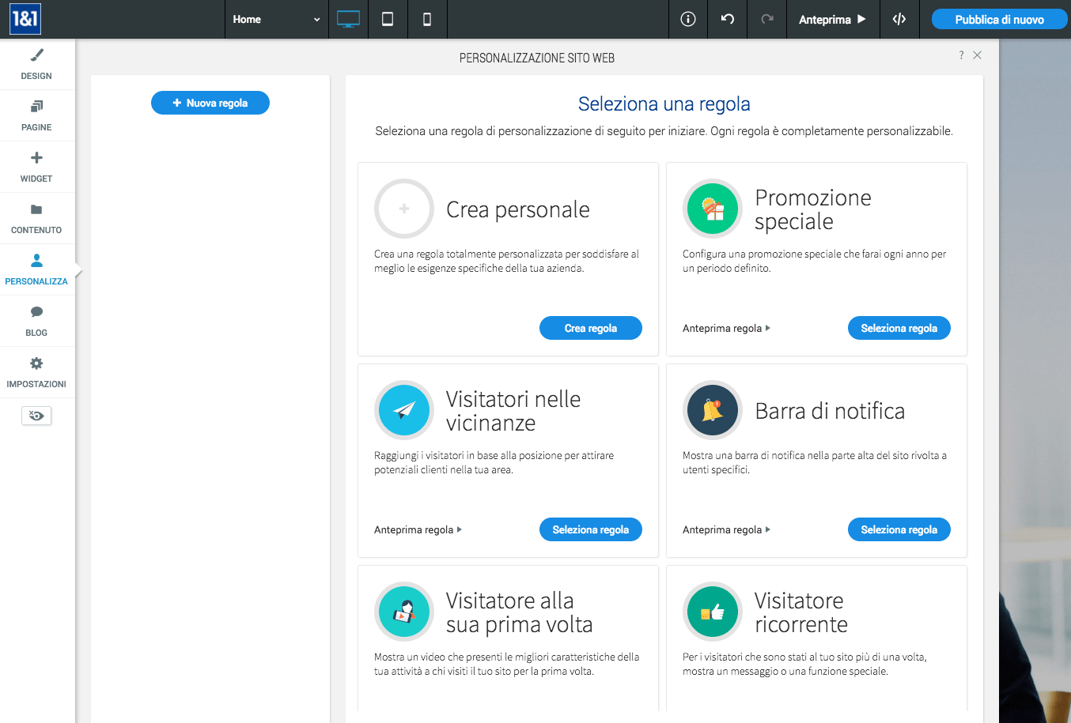
Task: Click the Nuova regola button
Action: click(x=210, y=103)
